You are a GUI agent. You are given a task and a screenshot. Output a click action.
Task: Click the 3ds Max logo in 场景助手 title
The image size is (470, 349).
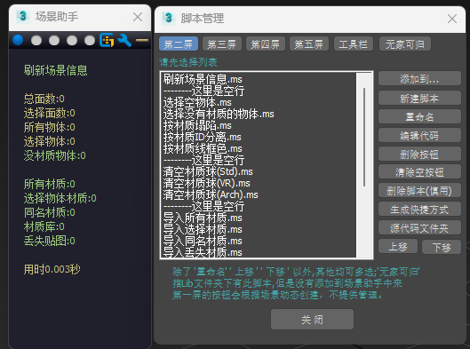coord(23,16)
